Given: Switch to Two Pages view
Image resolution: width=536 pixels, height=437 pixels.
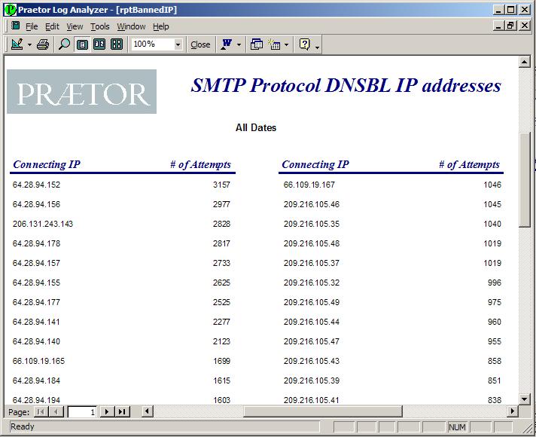Looking at the screenshot, I should 99,44.
